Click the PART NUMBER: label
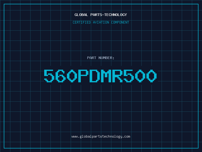The image size is (202, 152). pos(101,58)
